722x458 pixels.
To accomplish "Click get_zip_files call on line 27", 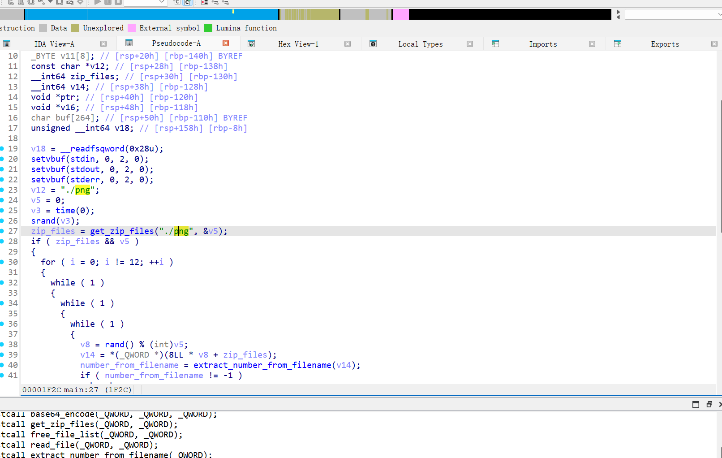I will pos(122,231).
